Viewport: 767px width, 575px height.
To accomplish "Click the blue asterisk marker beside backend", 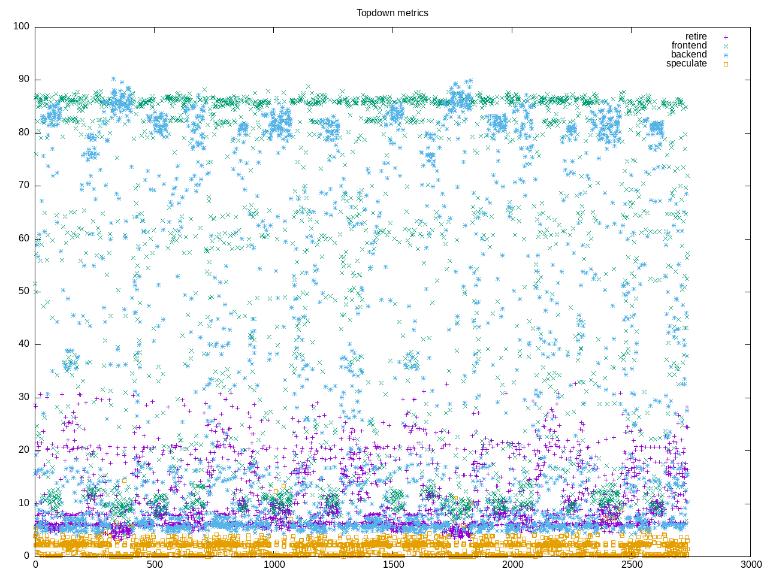I will click(726, 55).
